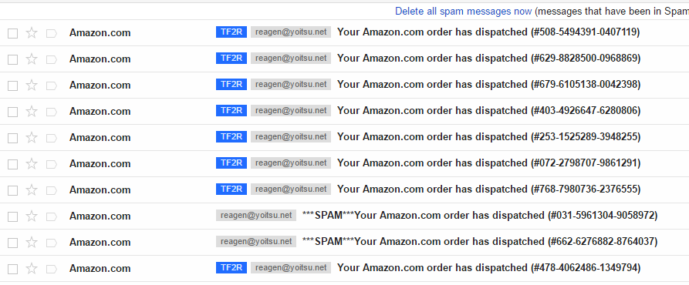The image size is (689, 285).
Task: Star the email with order #508-5494391-0407119
Action: [x=32, y=33]
